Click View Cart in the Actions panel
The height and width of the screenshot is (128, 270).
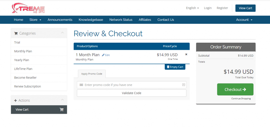pyautogui.click(x=39, y=110)
